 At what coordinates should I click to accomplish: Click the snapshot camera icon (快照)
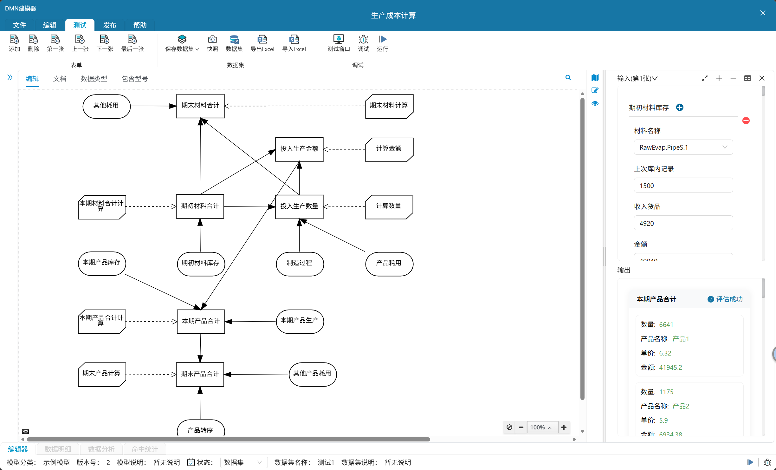coord(212,40)
